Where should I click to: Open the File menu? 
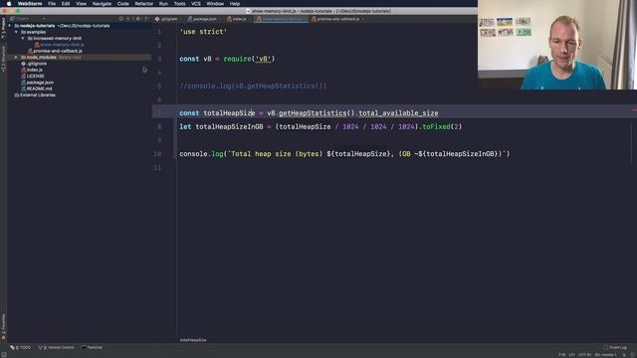coord(52,4)
